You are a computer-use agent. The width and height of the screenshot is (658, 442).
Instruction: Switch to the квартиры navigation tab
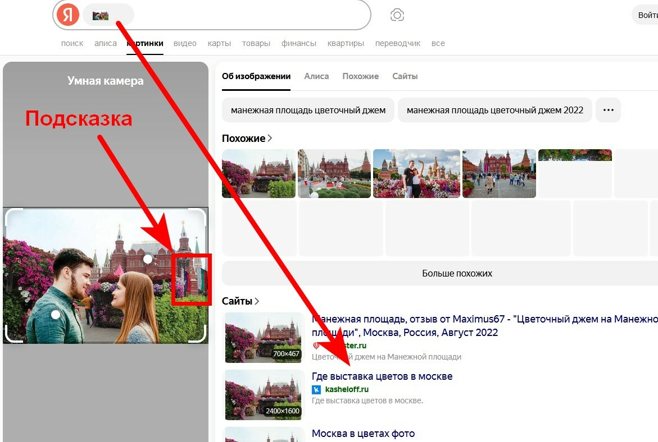(x=346, y=43)
